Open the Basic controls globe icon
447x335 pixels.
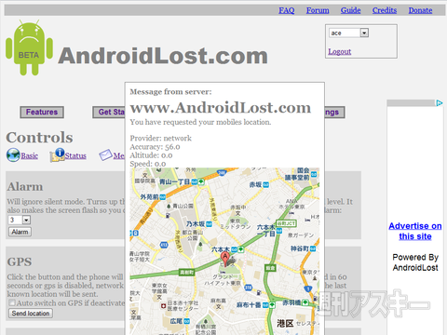coord(13,155)
